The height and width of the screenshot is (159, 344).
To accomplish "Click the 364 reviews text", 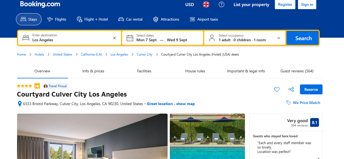I will point(299,125).
